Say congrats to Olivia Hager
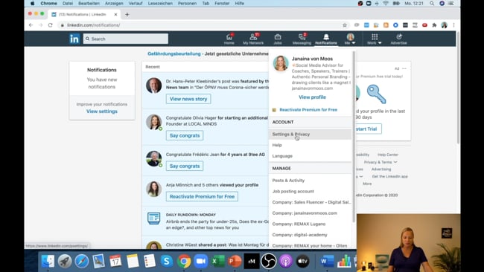Image resolution: width=484 pixels, height=272 pixels. pos(185,135)
